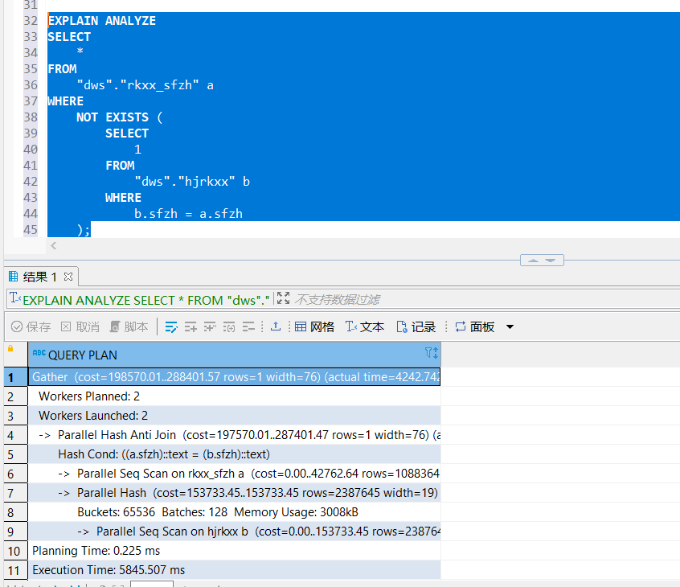The width and height of the screenshot is (680, 587).
Task: Click the 脚本 script button
Action: 129,327
